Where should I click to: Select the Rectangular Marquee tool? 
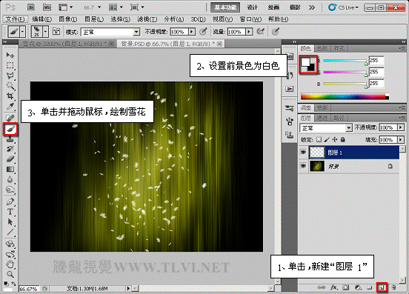tap(10, 65)
